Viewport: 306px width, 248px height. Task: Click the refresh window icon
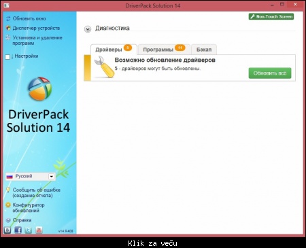8,18
